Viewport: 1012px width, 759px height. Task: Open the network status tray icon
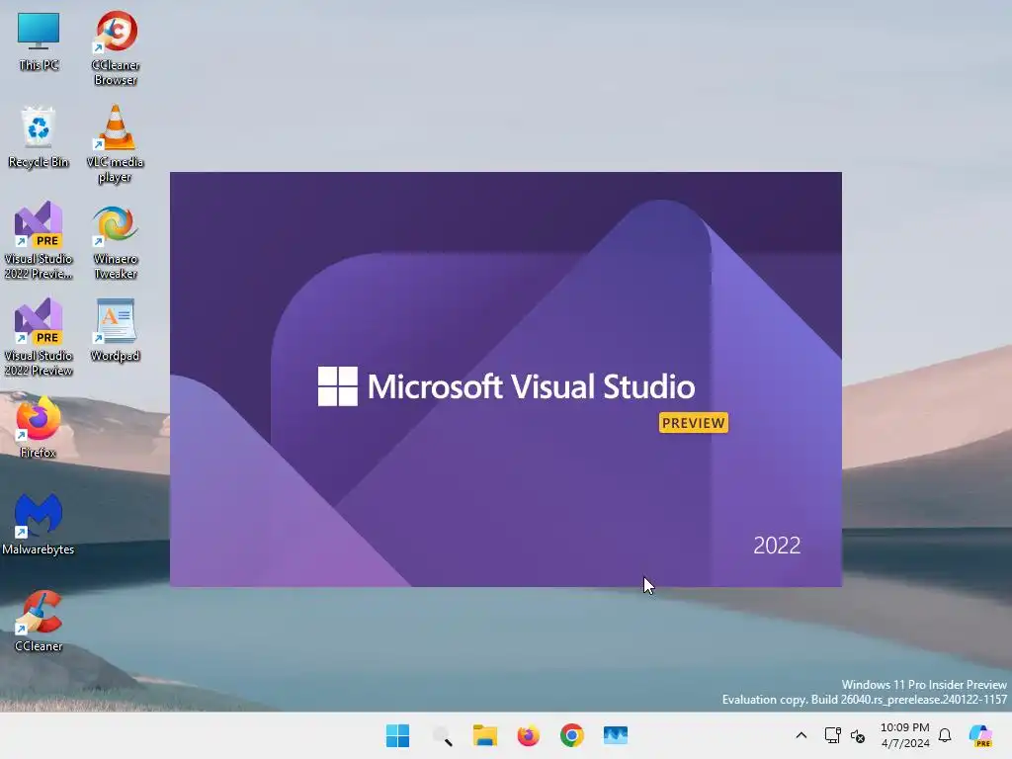[832, 735]
